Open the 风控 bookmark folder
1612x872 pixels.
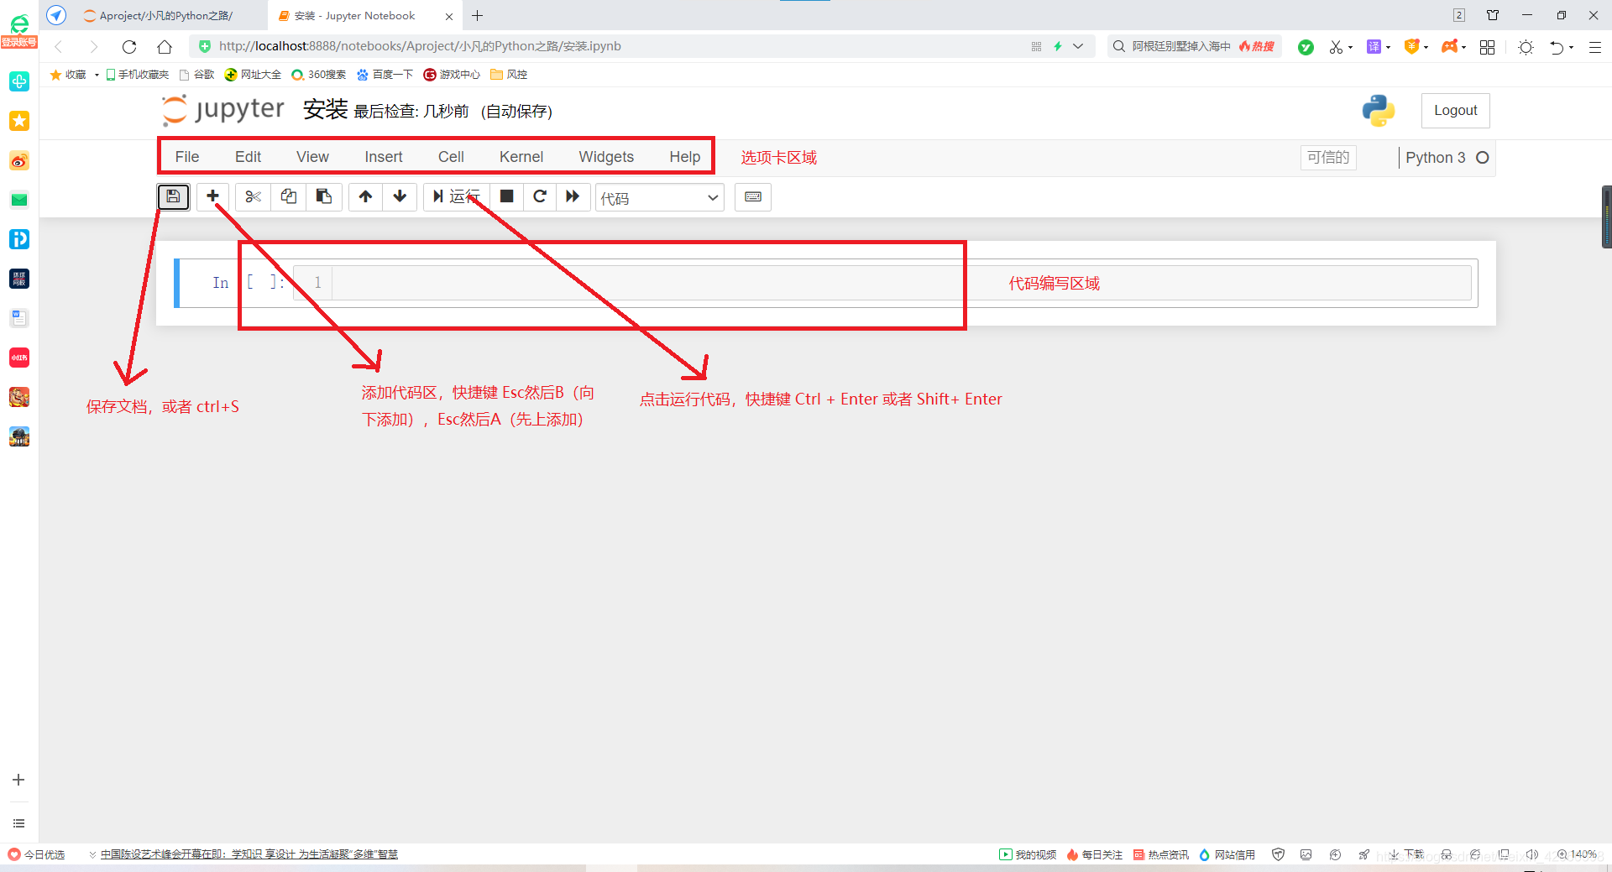coord(510,75)
